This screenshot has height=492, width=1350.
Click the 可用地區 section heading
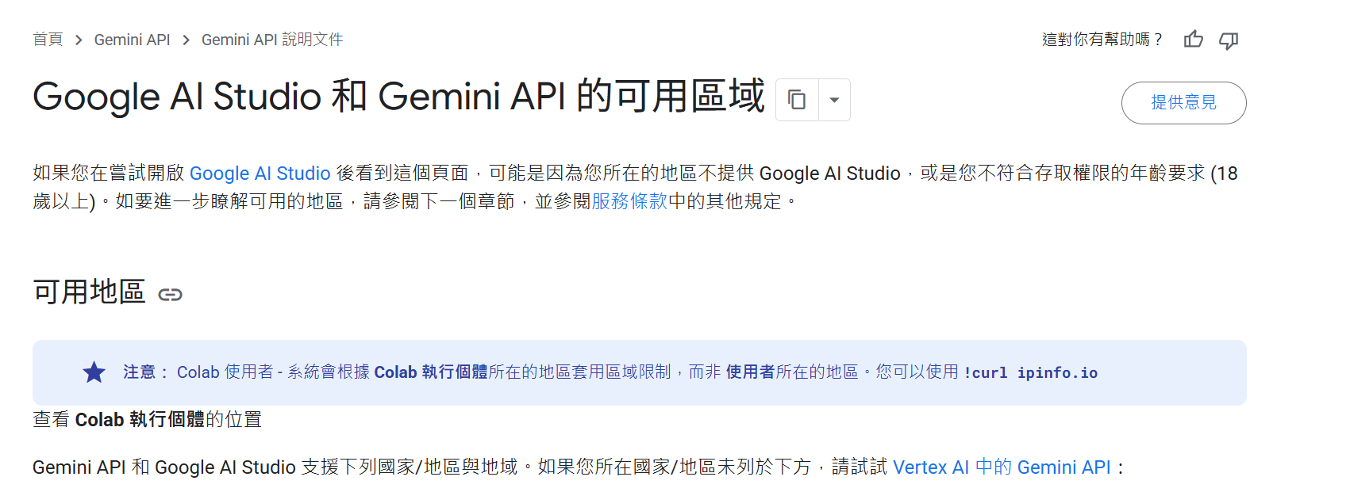click(x=89, y=292)
